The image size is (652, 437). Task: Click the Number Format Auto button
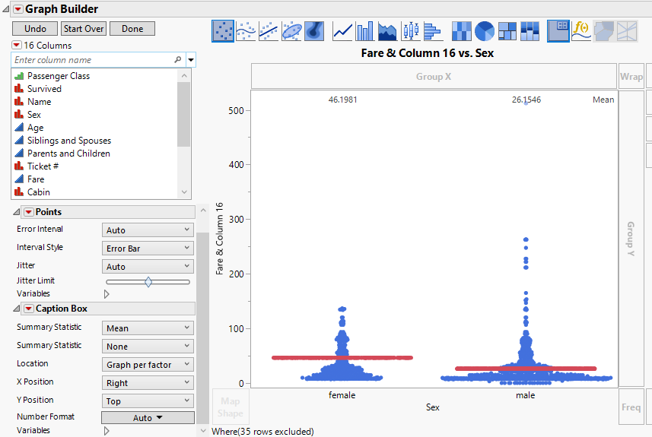click(x=148, y=418)
